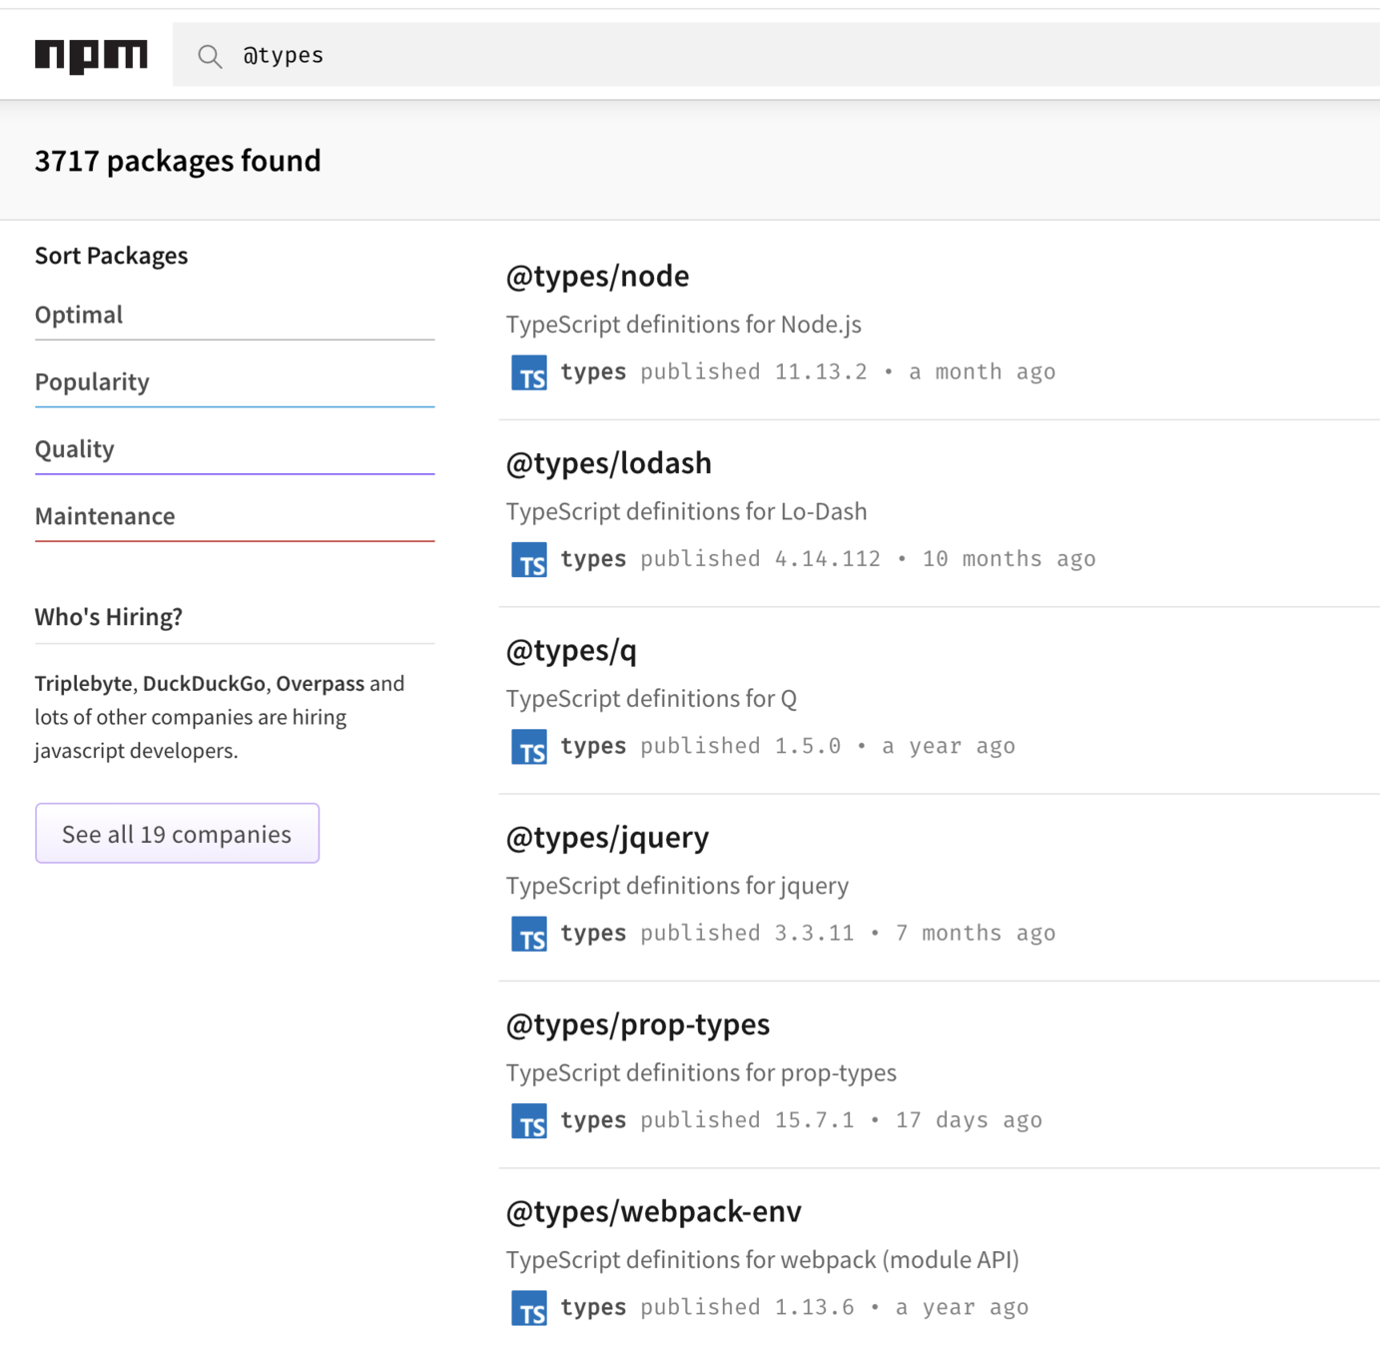Click types publisher name under @types/node

593,372
